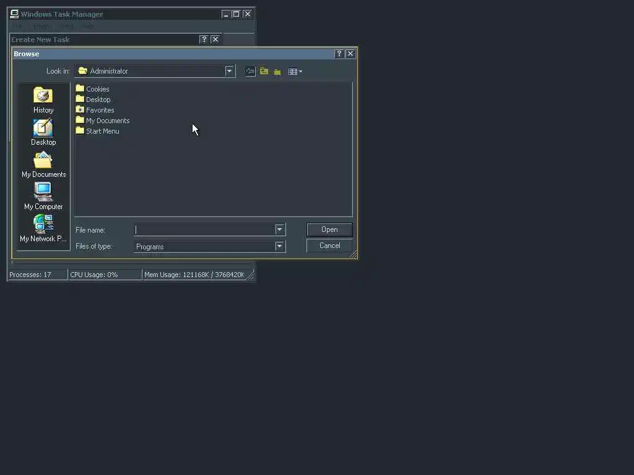This screenshot has width=634, height=475.
Task: Jump to Desktop in the places bar
Action: (43, 132)
